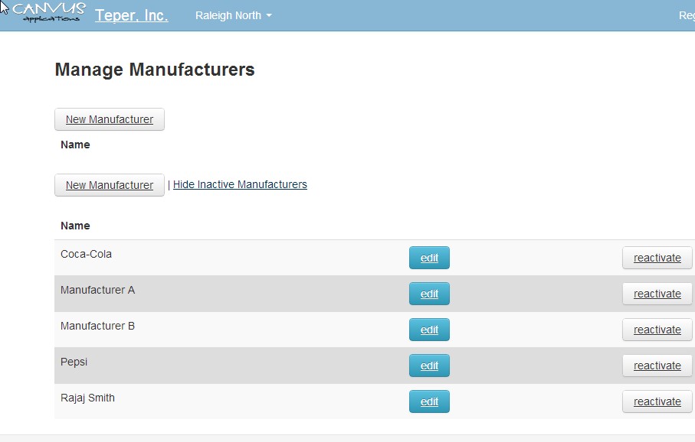This screenshot has height=442, width=695.
Task: Click New Manufacturer beside Hide Inactive link
Action: 110,185
